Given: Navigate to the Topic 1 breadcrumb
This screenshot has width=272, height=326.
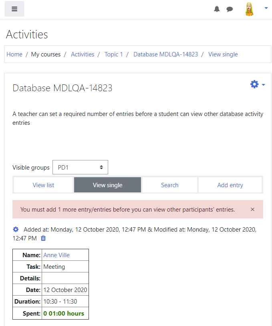Looking at the screenshot, I should [x=113, y=54].
